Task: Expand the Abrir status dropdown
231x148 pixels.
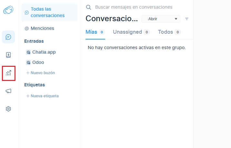Action: 161,19
